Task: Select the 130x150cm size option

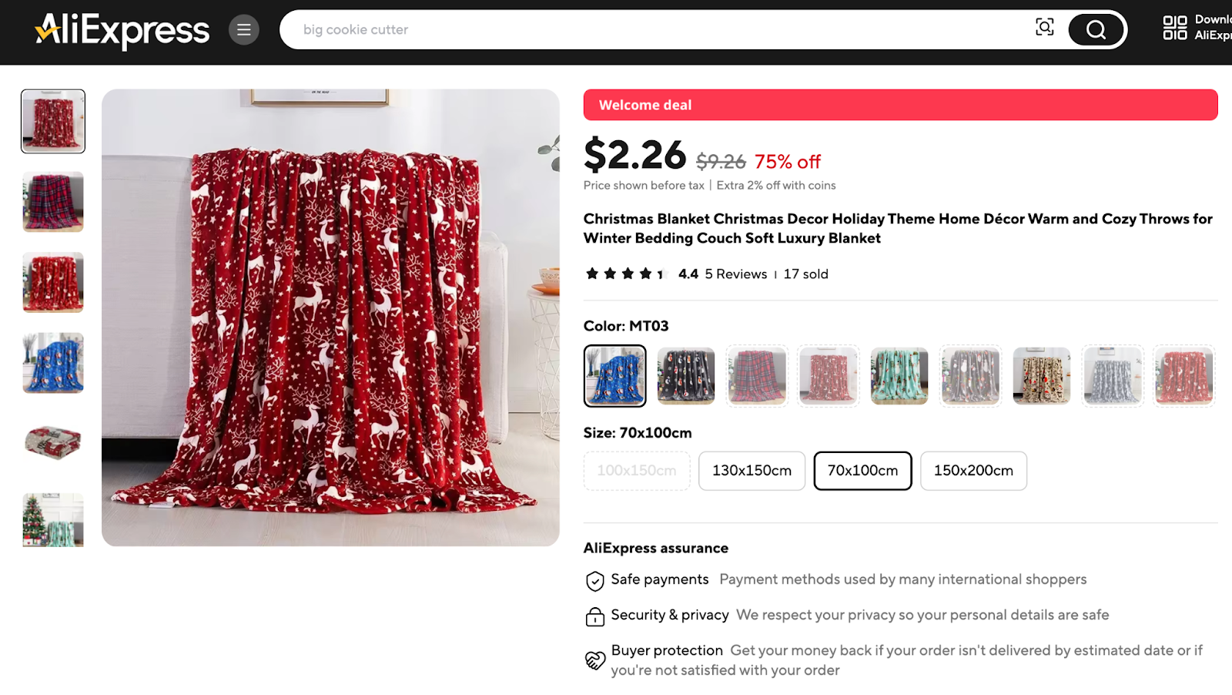Action: pyautogui.click(x=751, y=470)
